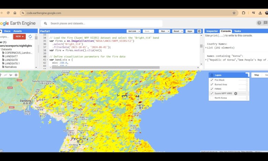This screenshot has width=268, height=161.
Task: Reload the browser page
Action: [8, 13]
